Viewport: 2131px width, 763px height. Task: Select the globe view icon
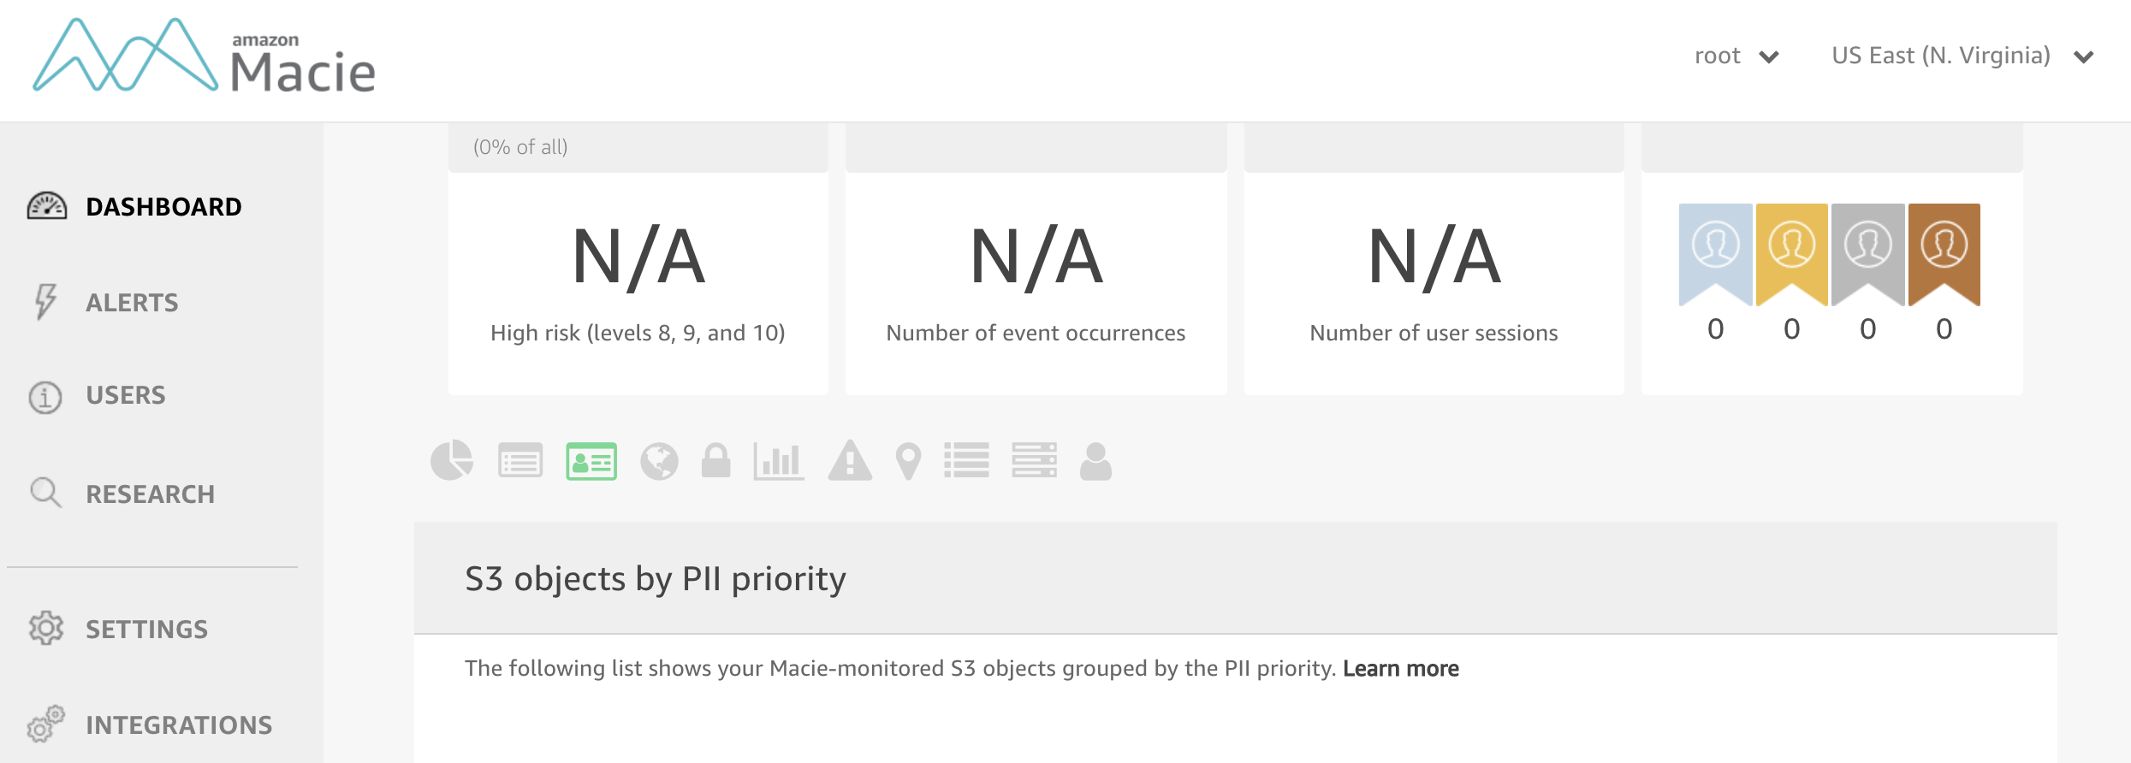click(659, 462)
